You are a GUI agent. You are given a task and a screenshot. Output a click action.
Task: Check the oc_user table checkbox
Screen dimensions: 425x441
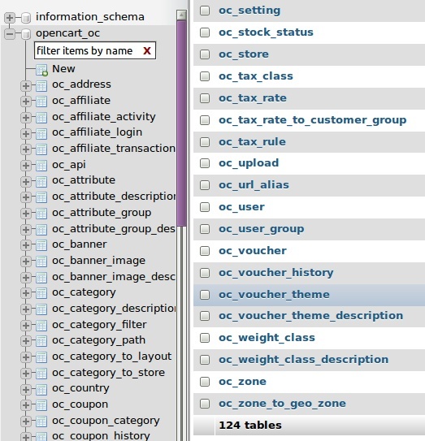205,207
